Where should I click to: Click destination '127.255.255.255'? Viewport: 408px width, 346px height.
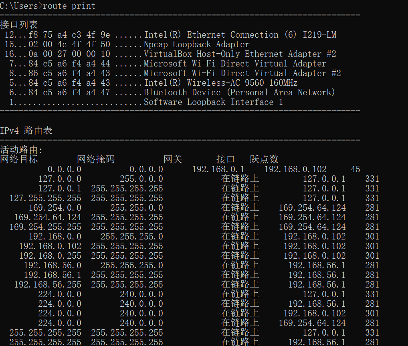[45, 198]
